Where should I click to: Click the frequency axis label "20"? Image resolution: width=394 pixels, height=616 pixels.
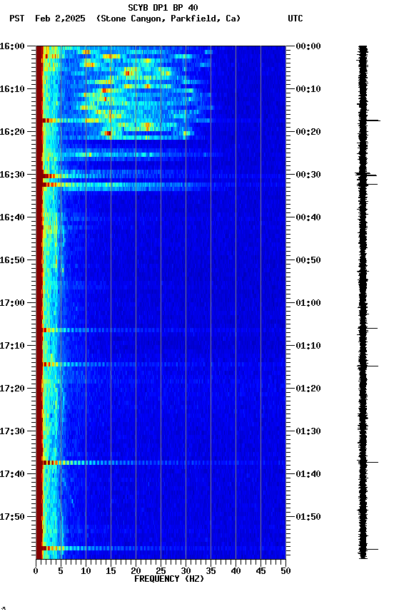[136, 571]
